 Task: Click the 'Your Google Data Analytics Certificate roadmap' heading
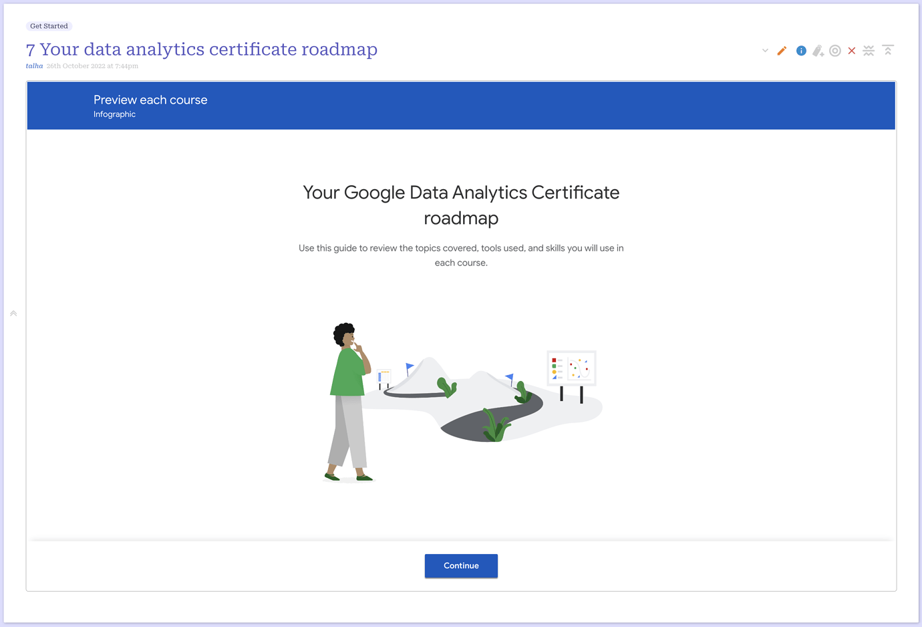(x=461, y=205)
